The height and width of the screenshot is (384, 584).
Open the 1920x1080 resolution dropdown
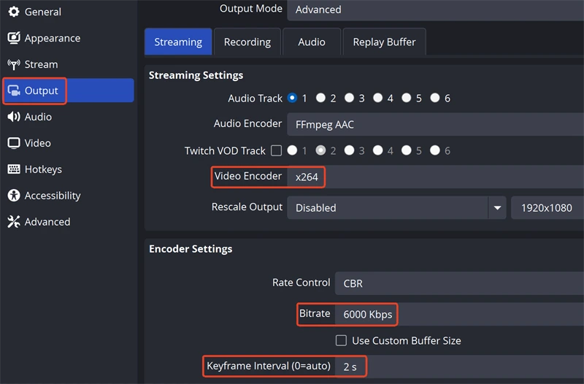[547, 207]
